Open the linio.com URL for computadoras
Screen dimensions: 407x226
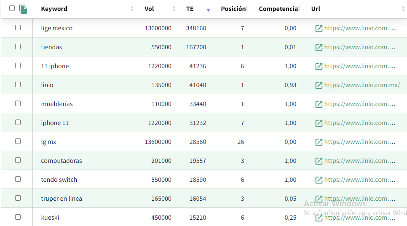(x=360, y=161)
